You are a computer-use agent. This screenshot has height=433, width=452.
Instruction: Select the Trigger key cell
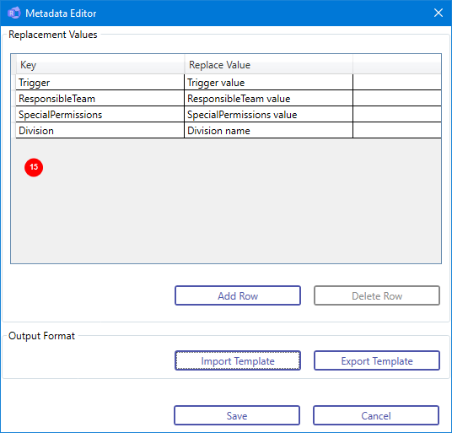click(100, 83)
